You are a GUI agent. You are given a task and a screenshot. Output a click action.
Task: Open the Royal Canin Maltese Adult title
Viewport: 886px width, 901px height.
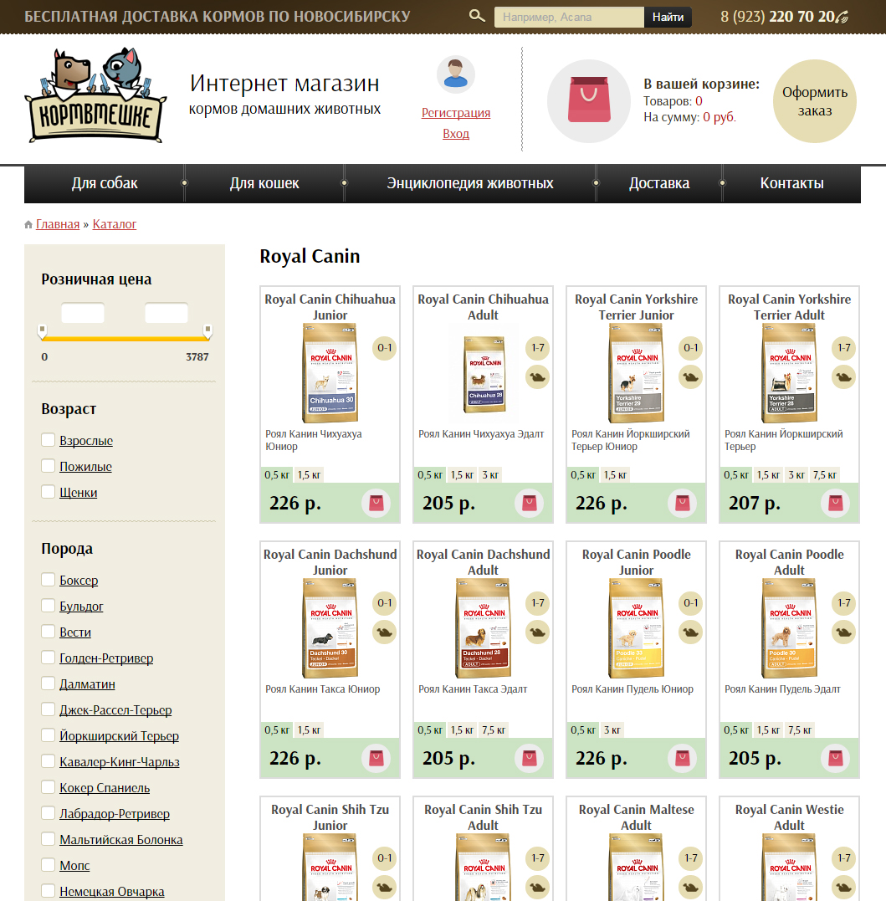coord(636,817)
